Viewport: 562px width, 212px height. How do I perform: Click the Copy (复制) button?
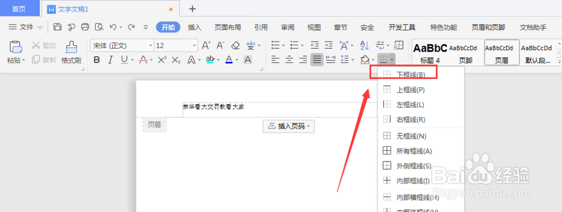[44, 59]
